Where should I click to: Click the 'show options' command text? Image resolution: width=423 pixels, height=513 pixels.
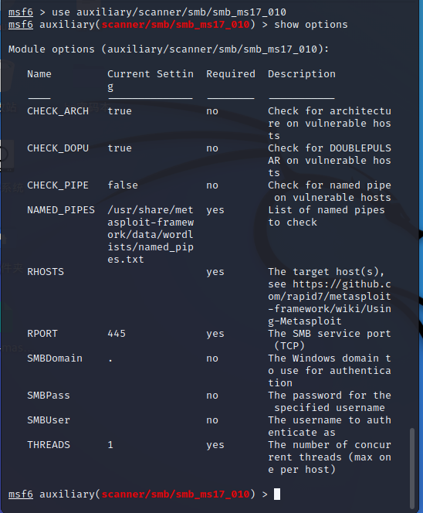[x=311, y=25]
